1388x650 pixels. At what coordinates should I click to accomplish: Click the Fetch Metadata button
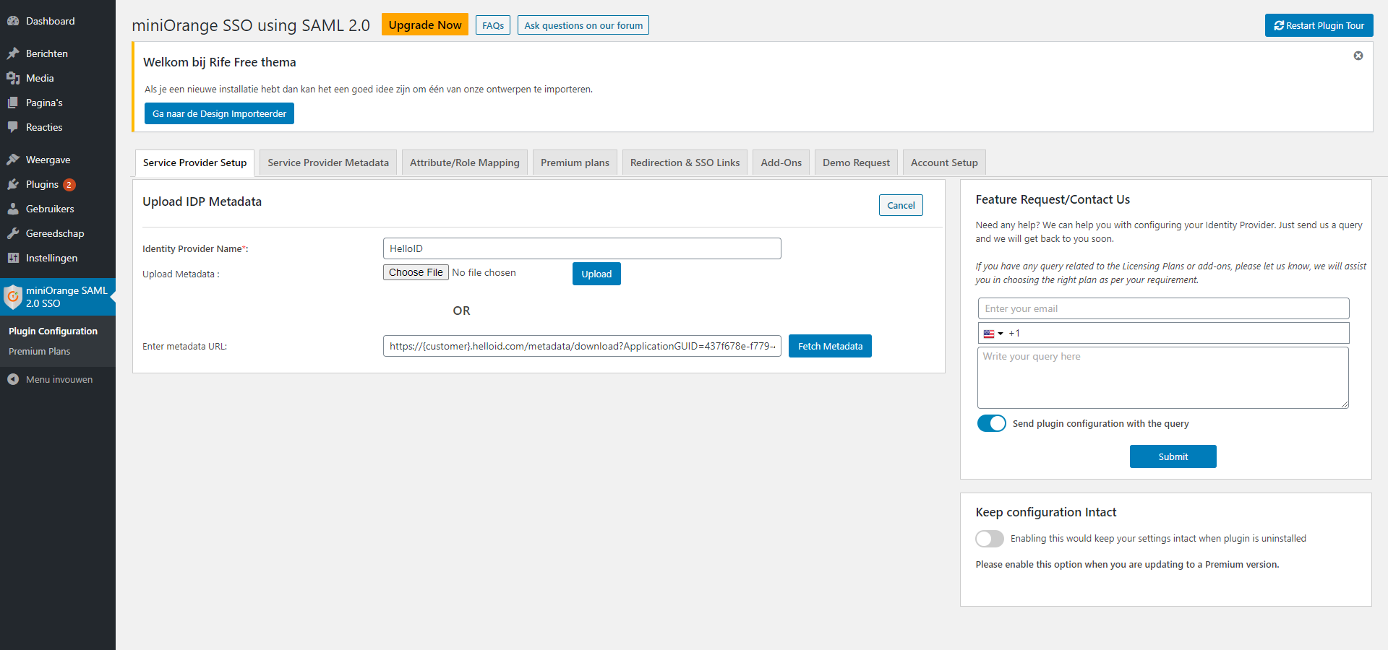pyautogui.click(x=830, y=346)
